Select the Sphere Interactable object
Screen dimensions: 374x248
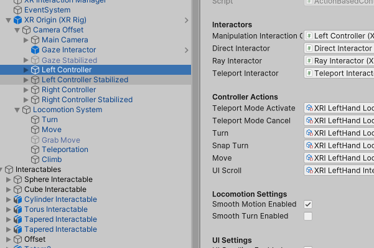coord(58,179)
